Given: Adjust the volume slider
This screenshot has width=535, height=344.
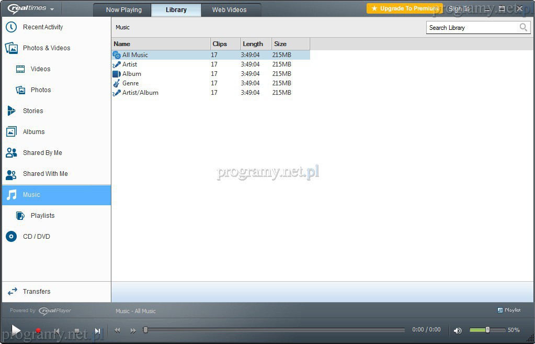Looking at the screenshot, I should pos(487,330).
